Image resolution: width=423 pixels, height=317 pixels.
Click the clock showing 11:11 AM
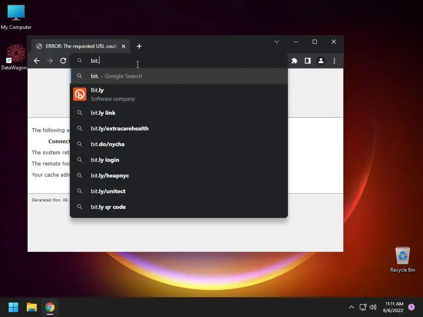coord(393,307)
